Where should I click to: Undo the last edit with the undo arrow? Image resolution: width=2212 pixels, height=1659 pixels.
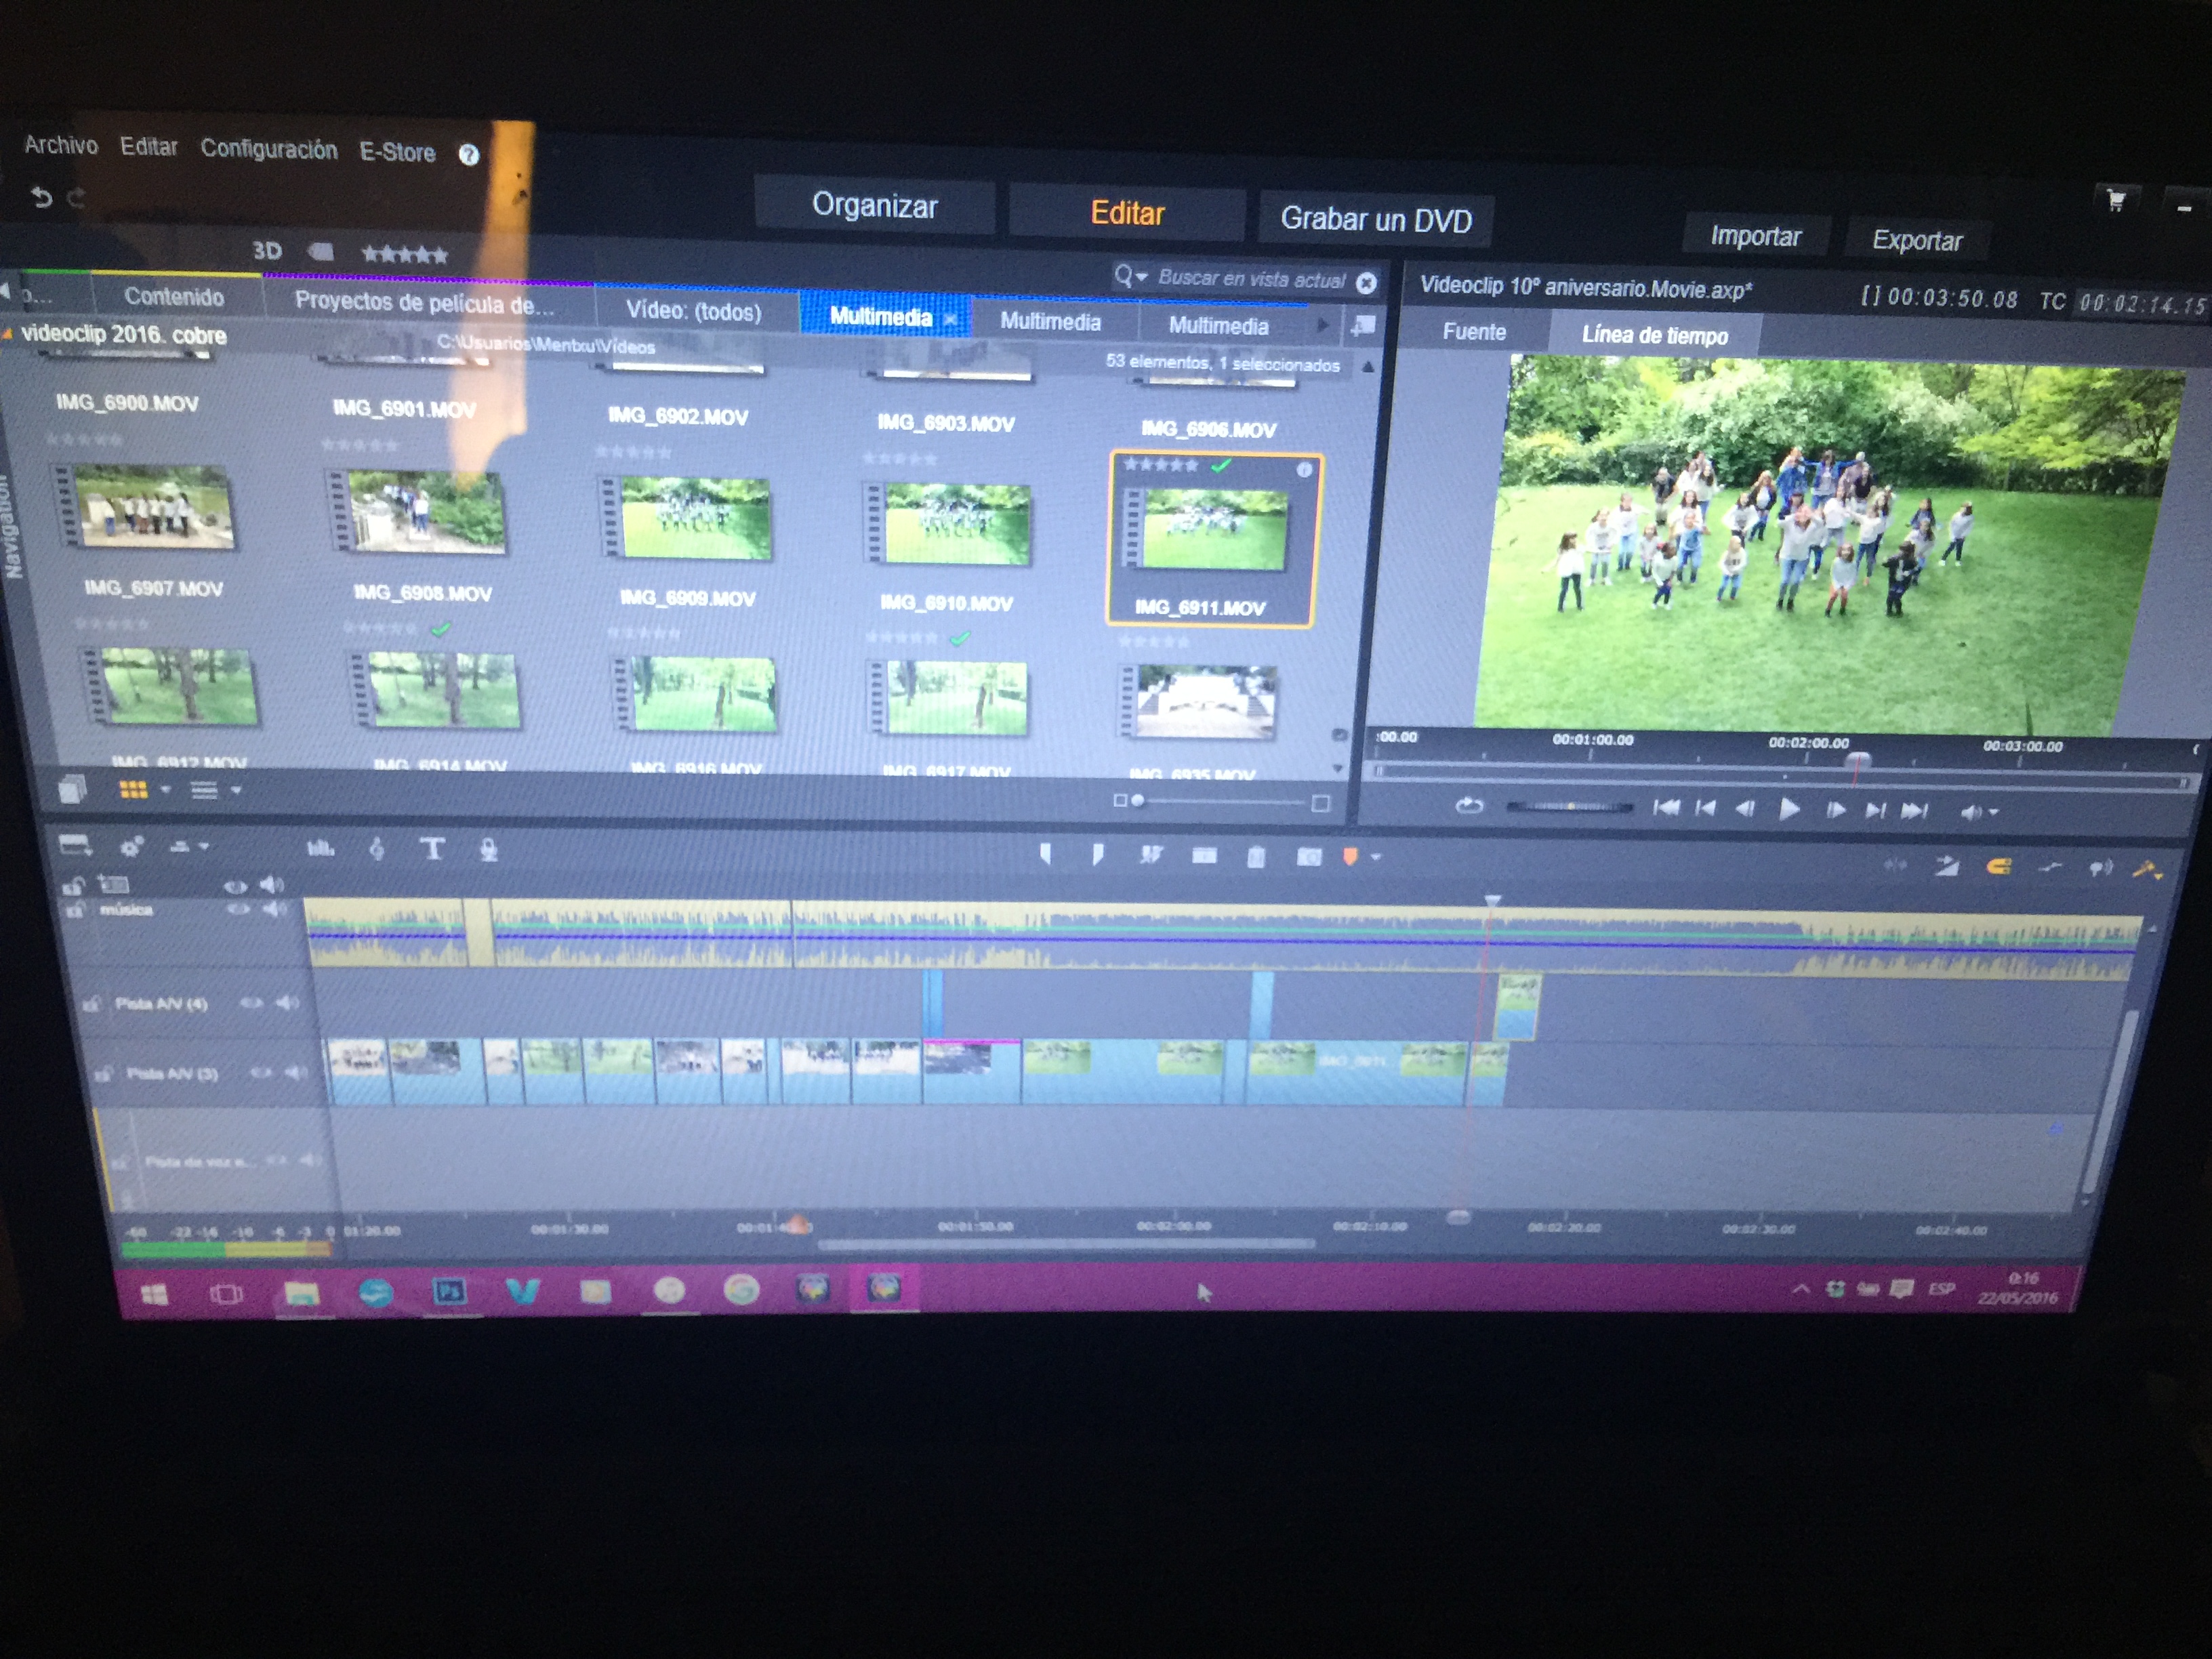(41, 197)
